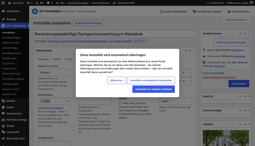Collapse the Inhalt-KI panel
Screen dimensions: 255x146
(249, 96)
